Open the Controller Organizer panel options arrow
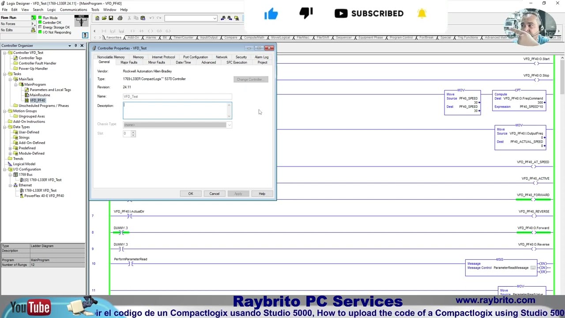565x318 pixels. pos(69,45)
